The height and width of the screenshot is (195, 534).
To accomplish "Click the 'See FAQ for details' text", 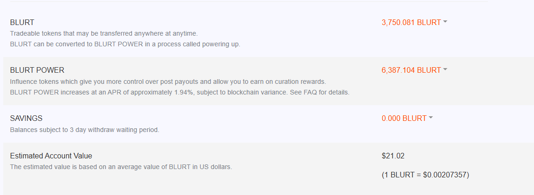I will [x=320, y=92].
